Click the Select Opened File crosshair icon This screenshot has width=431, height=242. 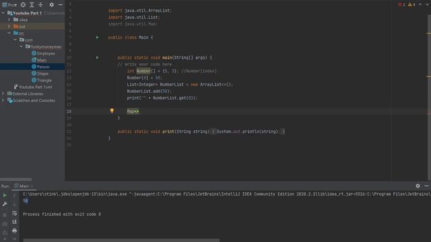pyautogui.click(x=23, y=5)
